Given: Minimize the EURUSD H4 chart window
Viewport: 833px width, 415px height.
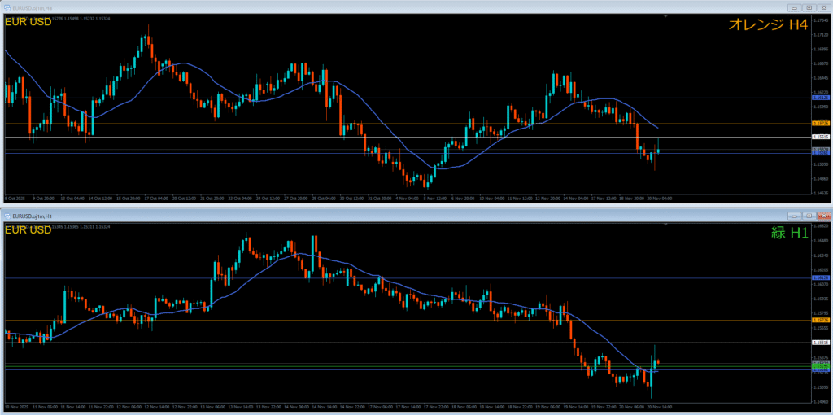Looking at the screenshot, I should [x=793, y=7].
